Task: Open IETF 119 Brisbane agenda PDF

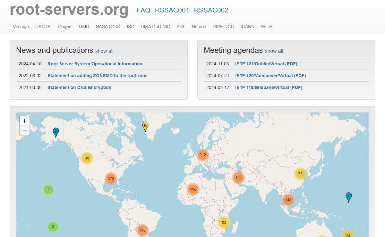Action: (269, 87)
